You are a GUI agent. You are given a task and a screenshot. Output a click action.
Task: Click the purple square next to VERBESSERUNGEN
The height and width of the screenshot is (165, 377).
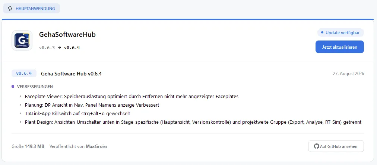point(13,87)
